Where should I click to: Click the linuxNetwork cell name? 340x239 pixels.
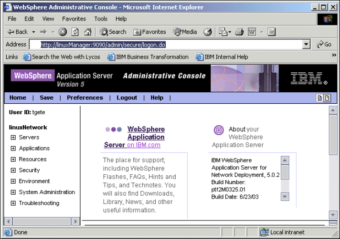click(28, 128)
